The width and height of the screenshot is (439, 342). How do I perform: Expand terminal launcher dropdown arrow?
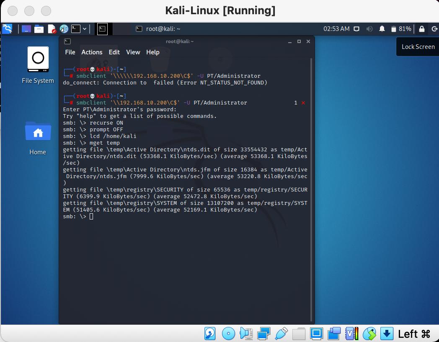click(85, 29)
